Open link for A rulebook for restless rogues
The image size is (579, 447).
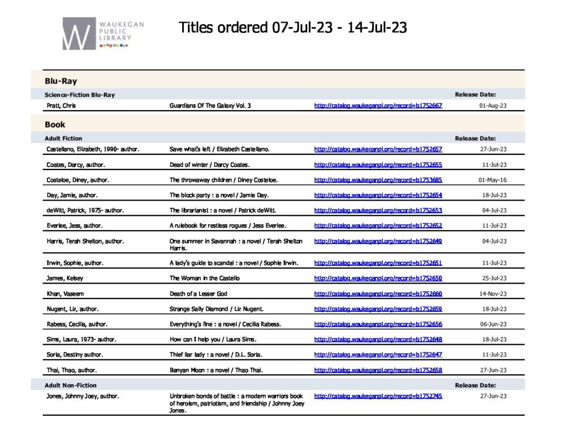point(378,225)
